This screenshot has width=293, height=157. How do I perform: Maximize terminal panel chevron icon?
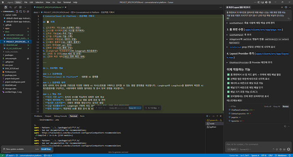coord(217,116)
